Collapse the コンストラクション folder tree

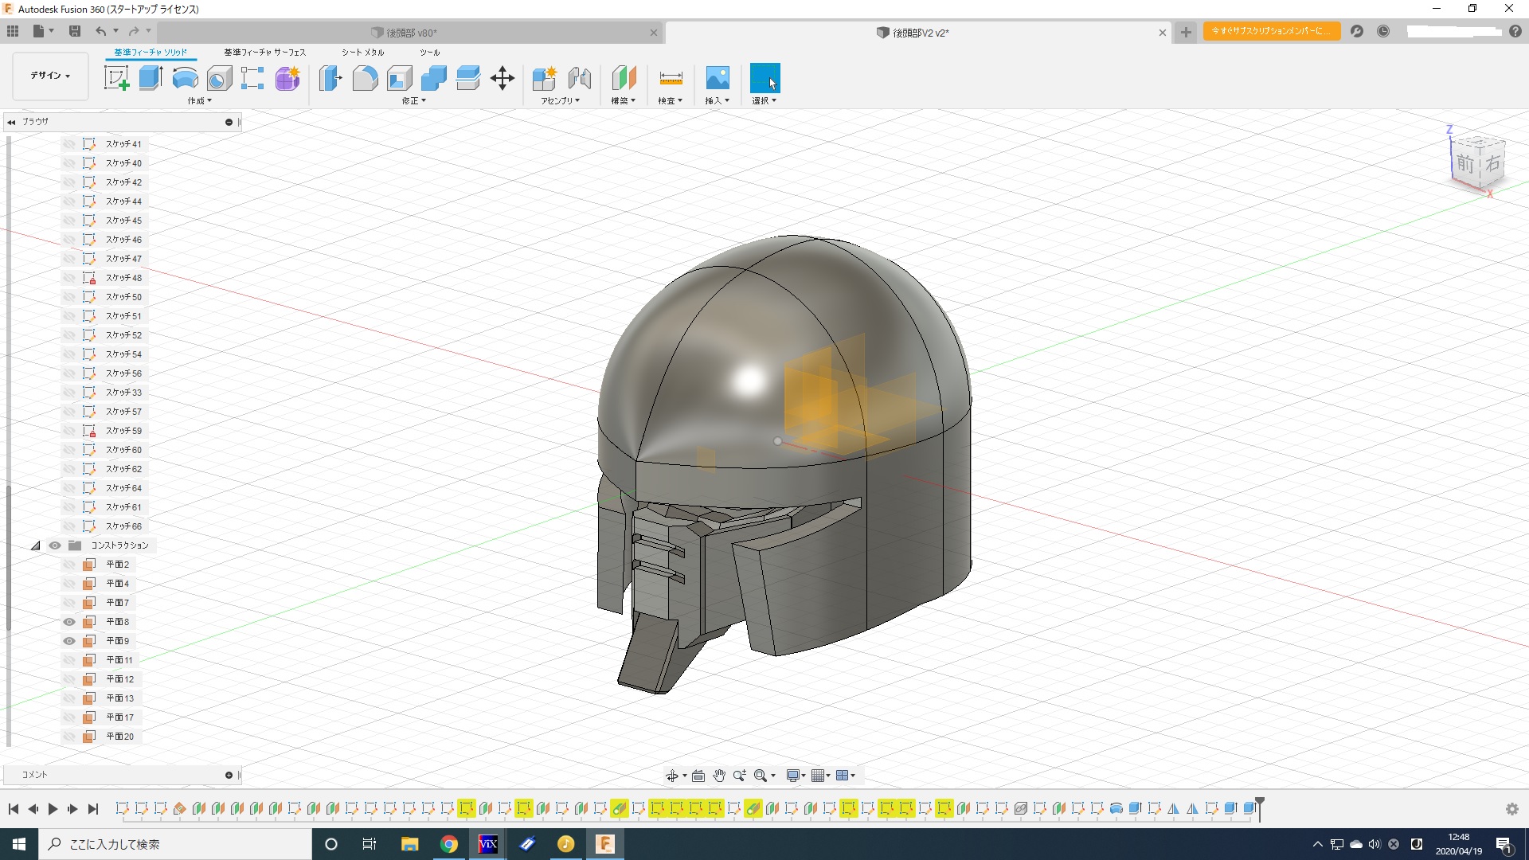click(35, 545)
